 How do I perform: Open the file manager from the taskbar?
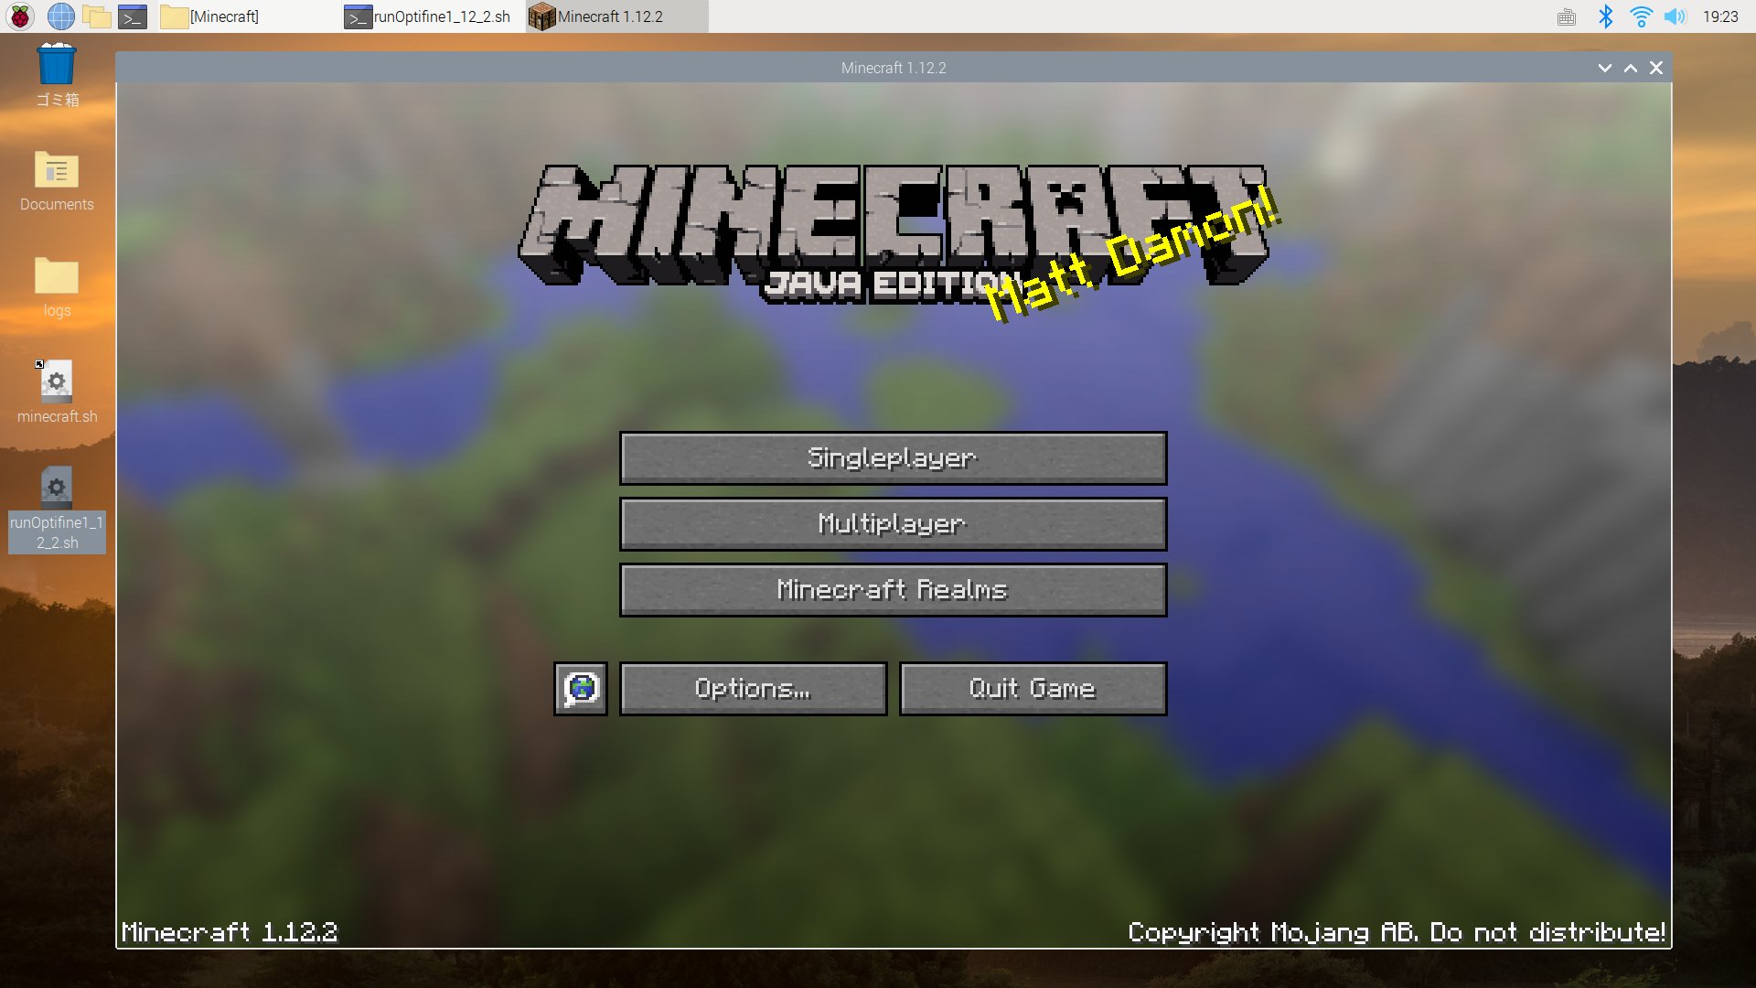(97, 16)
